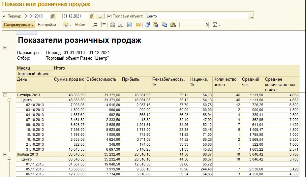Click the Месяц header cell
Screen dimensions: 306x178
[x=35, y=68]
